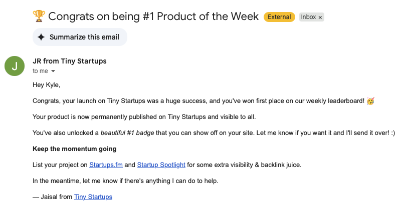Follow the Tiny Startups signature link

click(93, 197)
